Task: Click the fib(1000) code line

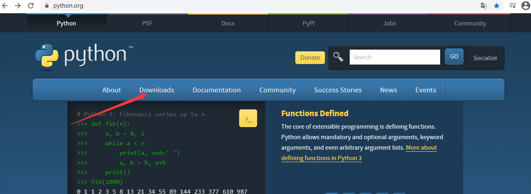Action: coord(100,182)
